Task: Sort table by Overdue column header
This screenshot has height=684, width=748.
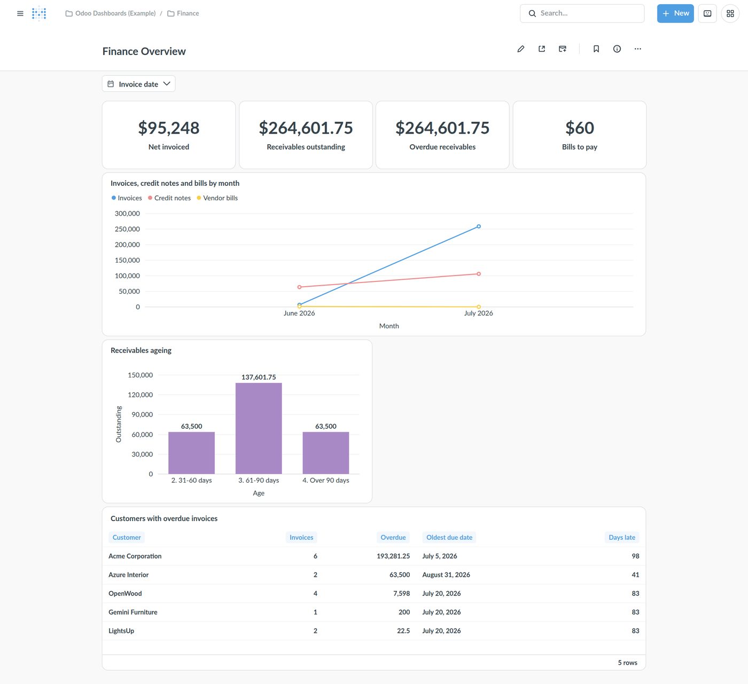Action: 393,538
